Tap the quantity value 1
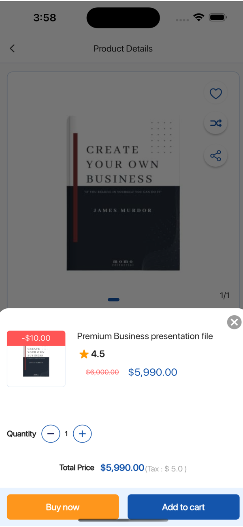 pyautogui.click(x=66, y=434)
